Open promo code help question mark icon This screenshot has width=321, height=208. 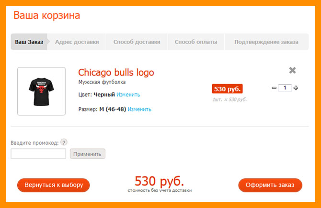click(64, 142)
